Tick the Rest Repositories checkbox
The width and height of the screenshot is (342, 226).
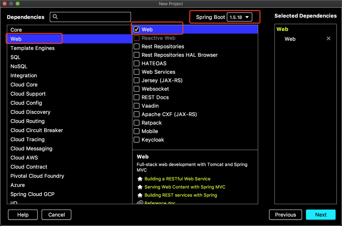[136, 46]
